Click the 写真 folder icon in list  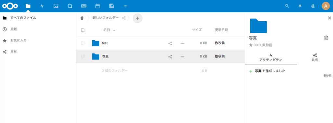click(x=96, y=56)
